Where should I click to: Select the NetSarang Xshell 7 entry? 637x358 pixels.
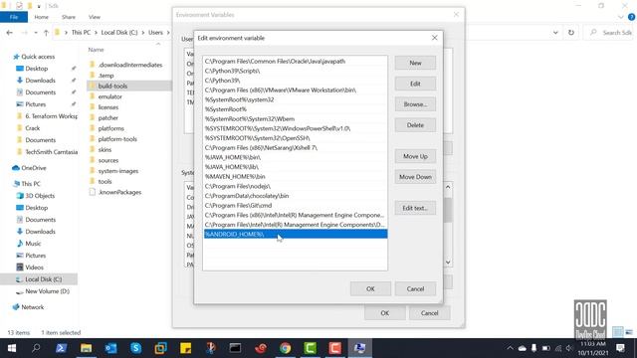(x=296, y=148)
